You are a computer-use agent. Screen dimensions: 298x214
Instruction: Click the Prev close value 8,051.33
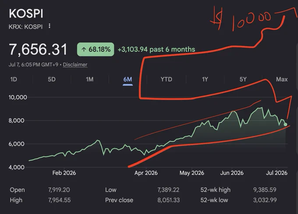[x=168, y=200]
